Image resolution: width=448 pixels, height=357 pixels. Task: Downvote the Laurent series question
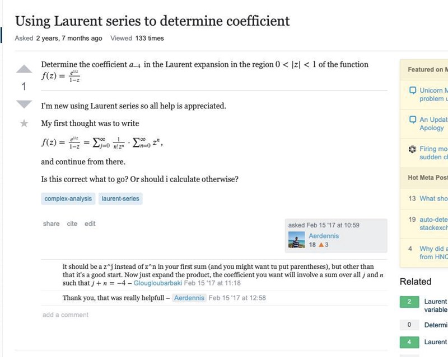(24, 104)
